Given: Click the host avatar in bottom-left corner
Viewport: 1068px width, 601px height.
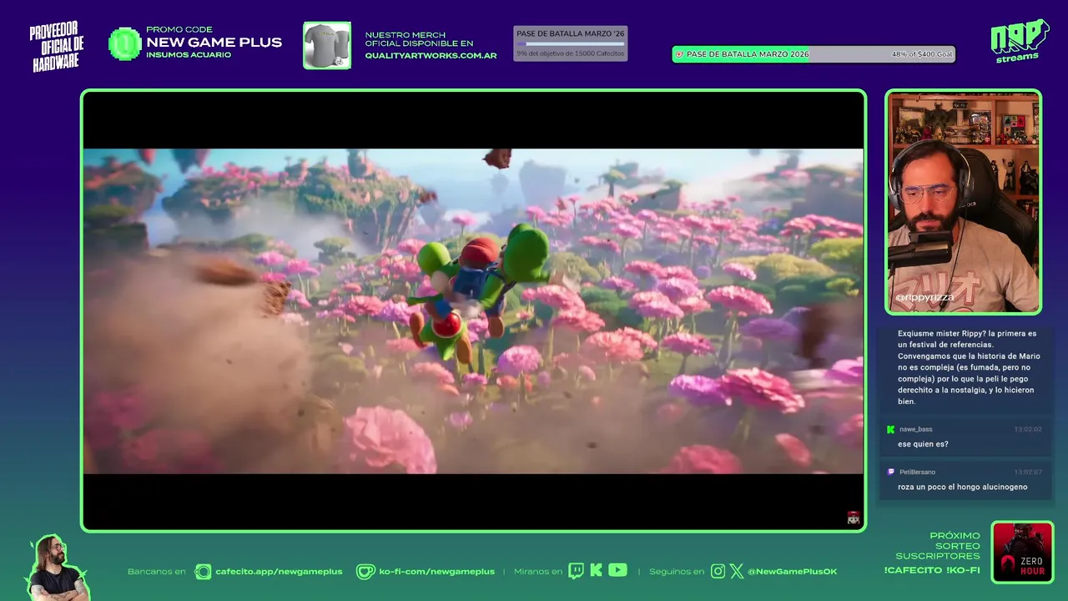Looking at the screenshot, I should (x=56, y=567).
